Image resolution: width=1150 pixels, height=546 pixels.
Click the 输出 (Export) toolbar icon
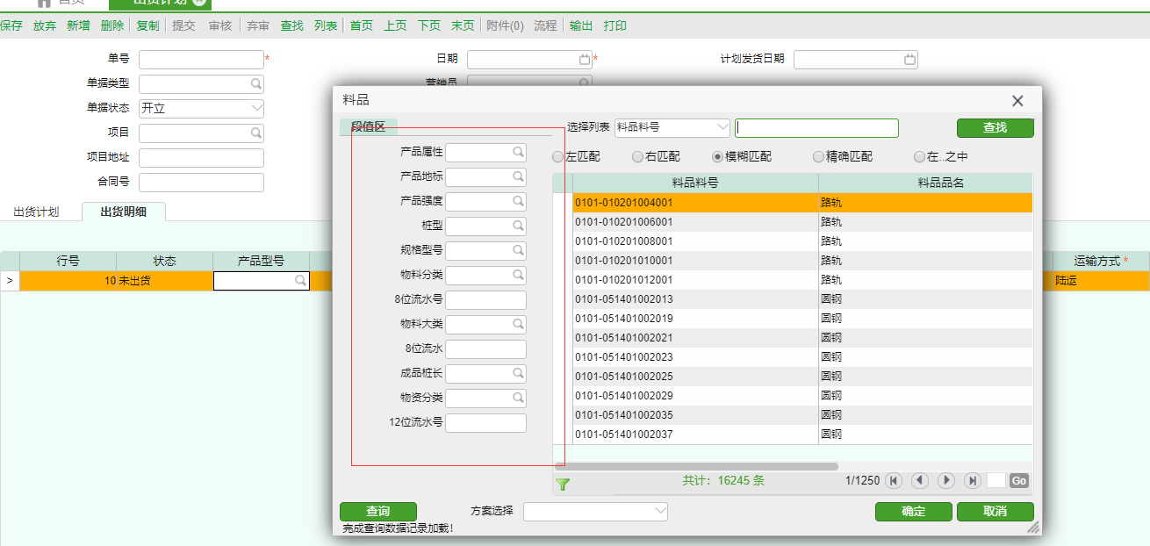(583, 26)
